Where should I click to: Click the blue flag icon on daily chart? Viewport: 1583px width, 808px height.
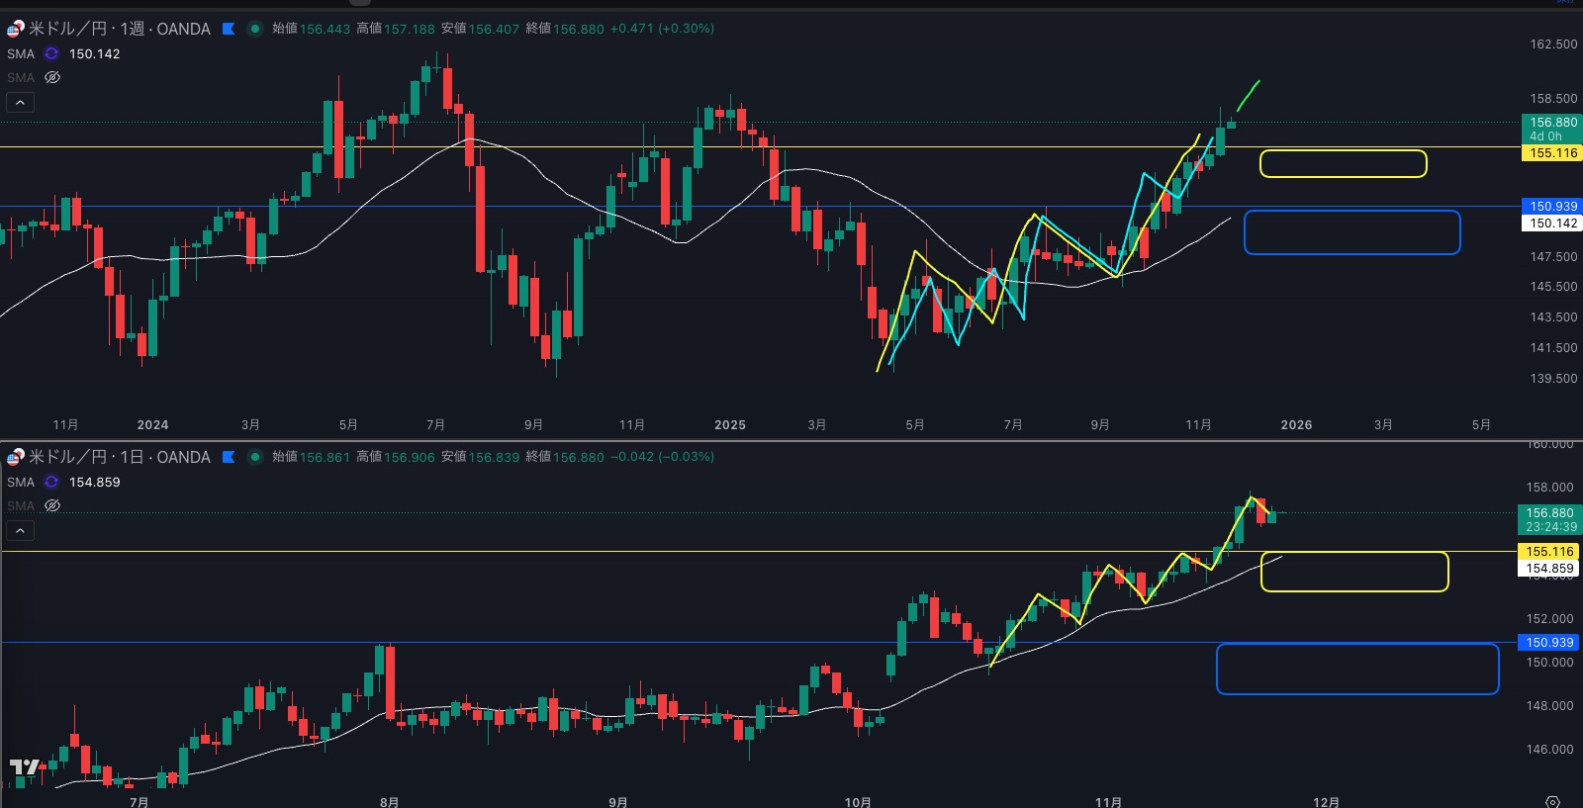229,457
